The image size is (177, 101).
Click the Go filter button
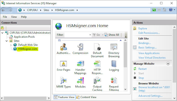coord(96,35)
